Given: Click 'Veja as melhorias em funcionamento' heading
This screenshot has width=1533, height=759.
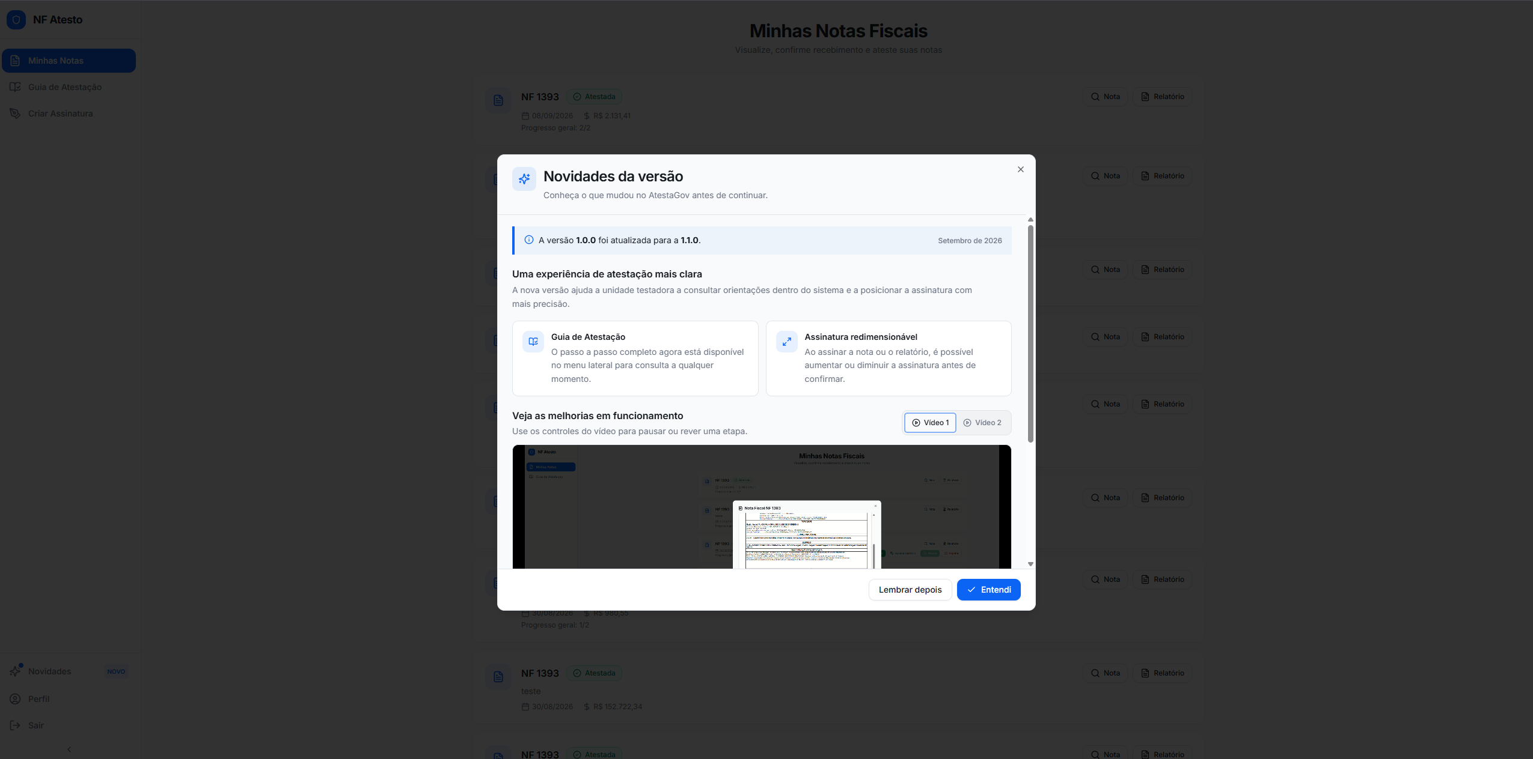Looking at the screenshot, I should point(598,416).
